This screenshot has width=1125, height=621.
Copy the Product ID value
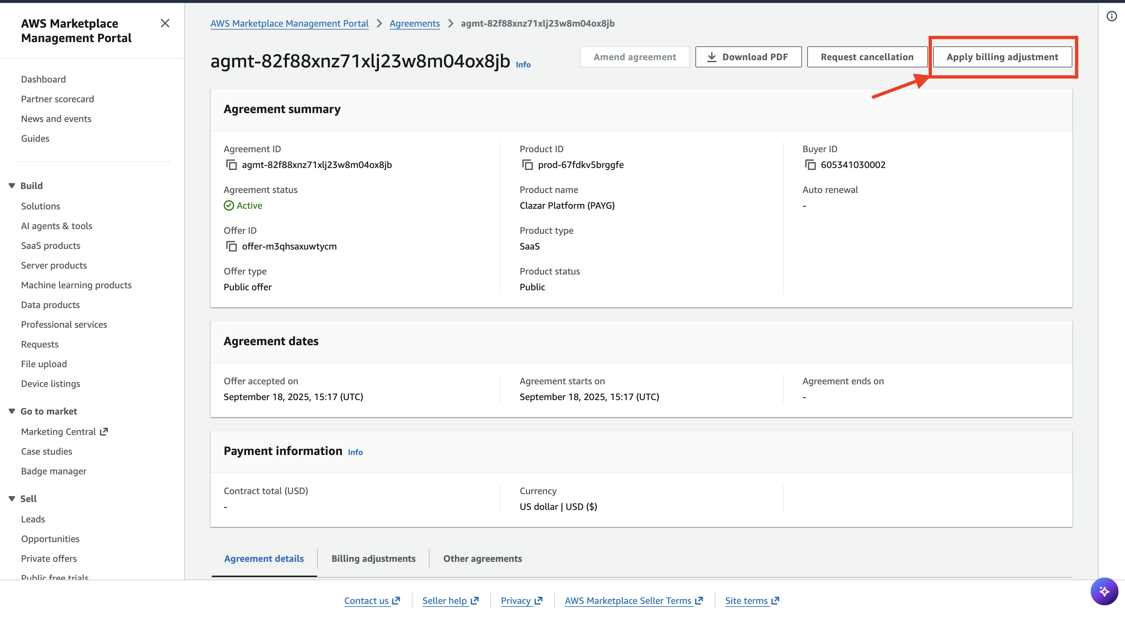coord(527,165)
